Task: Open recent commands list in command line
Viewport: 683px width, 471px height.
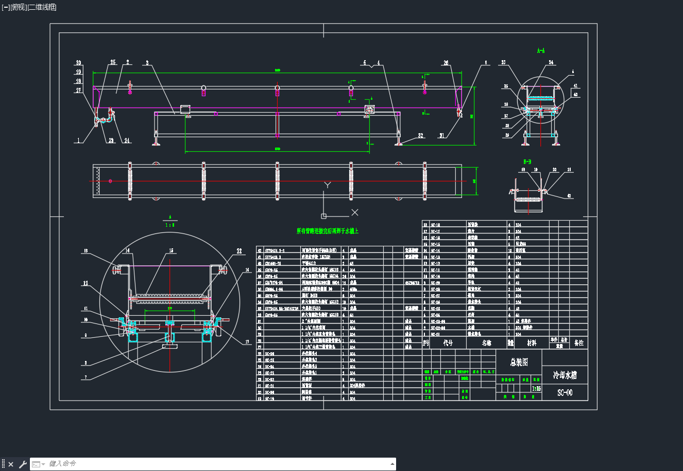Action: pyautogui.click(x=38, y=464)
